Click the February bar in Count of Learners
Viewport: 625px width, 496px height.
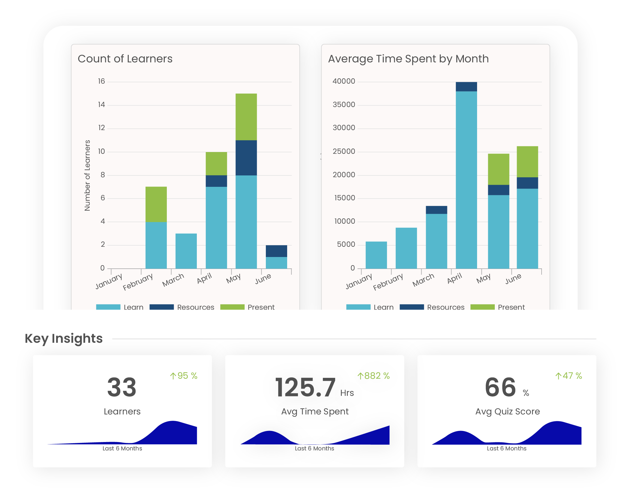[x=156, y=228]
